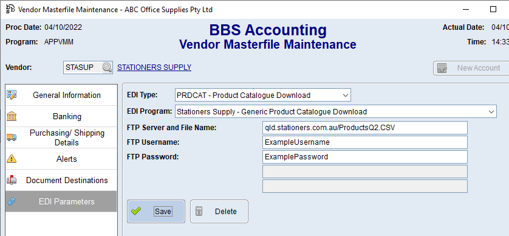Click the EDI Parameters link icon

pyautogui.click(x=12, y=201)
